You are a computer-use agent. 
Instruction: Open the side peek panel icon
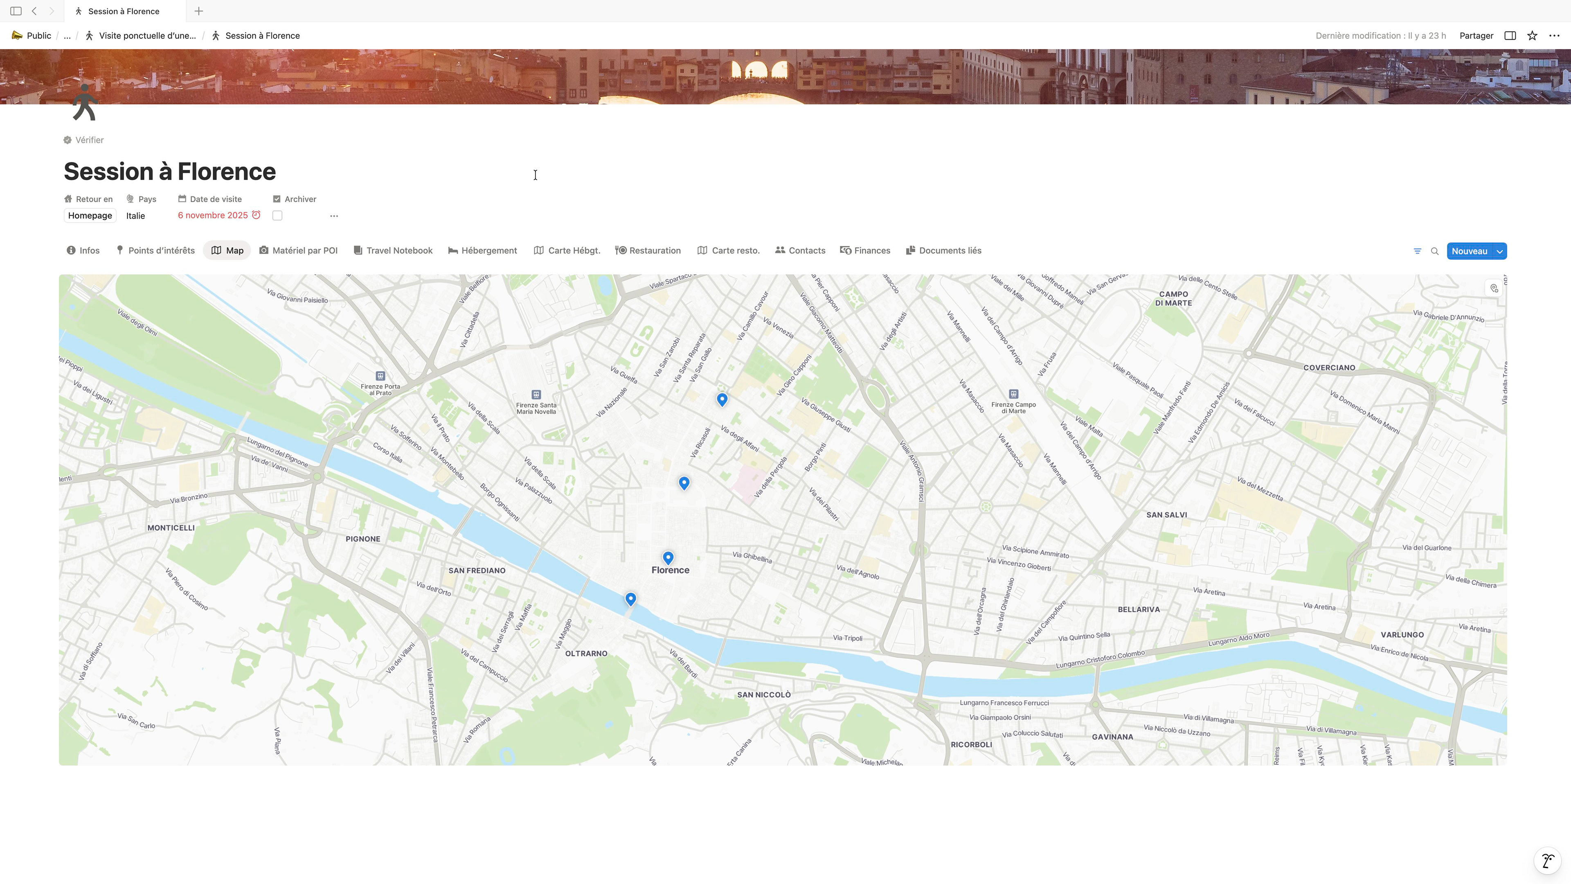[x=1510, y=35]
